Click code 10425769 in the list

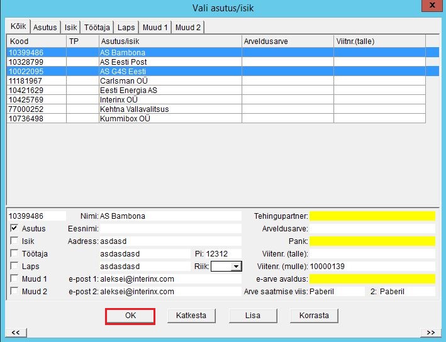[26, 100]
